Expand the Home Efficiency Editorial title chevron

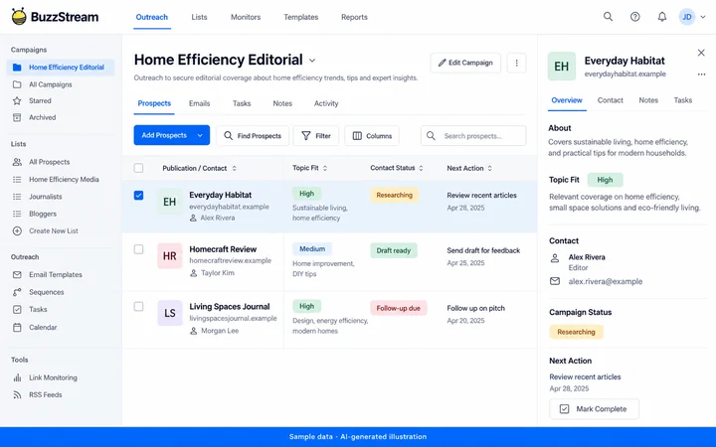312,61
